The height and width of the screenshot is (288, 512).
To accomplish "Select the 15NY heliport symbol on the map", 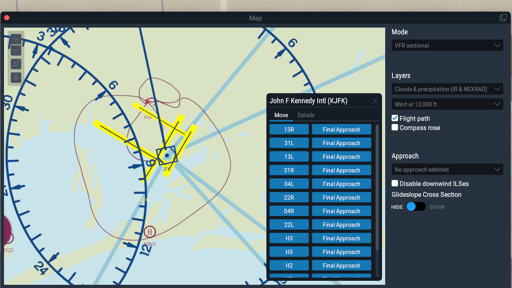I will point(150,232).
